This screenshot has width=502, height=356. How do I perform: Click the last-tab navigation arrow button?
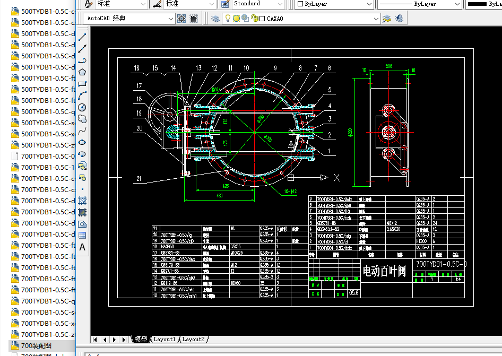(x=124, y=339)
